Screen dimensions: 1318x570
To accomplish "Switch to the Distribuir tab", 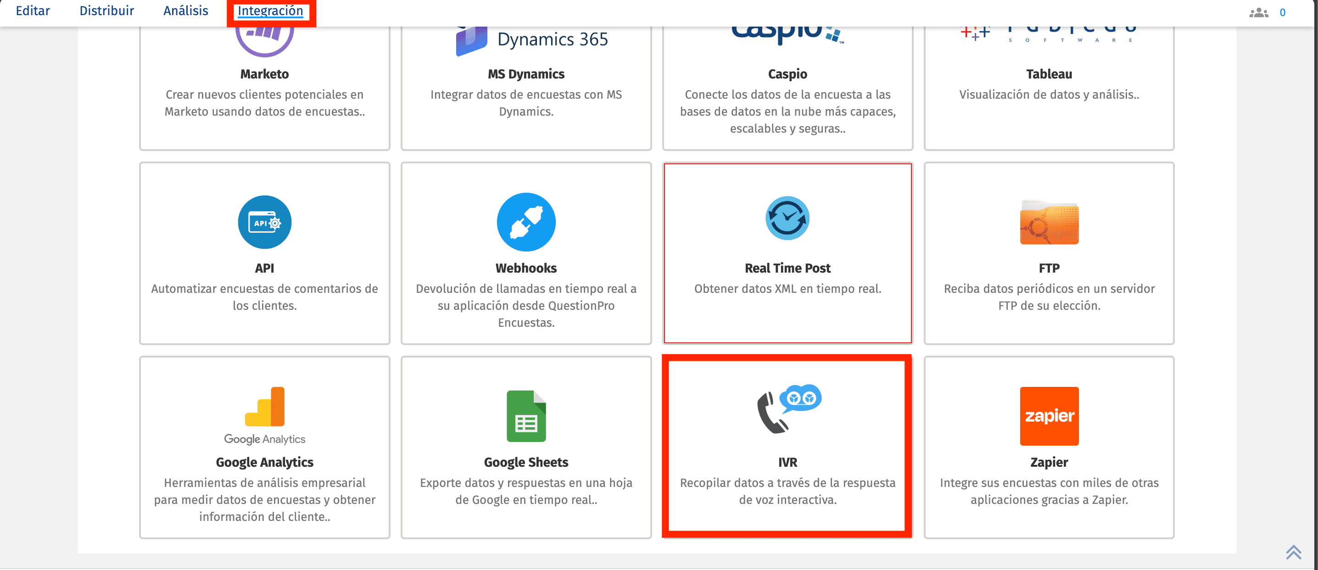I will (x=106, y=11).
